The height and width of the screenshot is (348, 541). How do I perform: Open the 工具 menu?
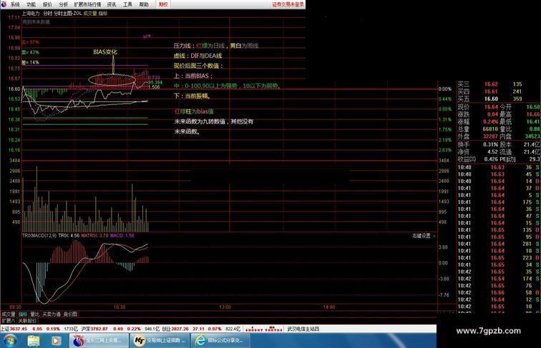(x=127, y=4)
